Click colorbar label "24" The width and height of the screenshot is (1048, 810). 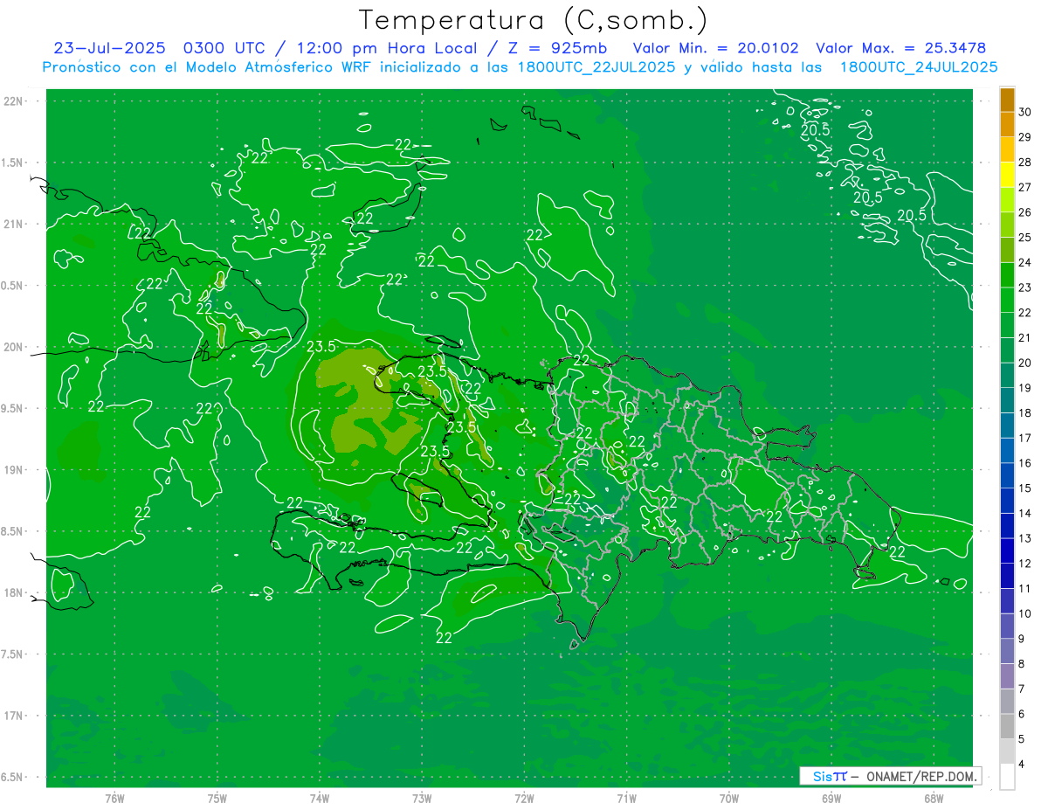pos(1025,262)
